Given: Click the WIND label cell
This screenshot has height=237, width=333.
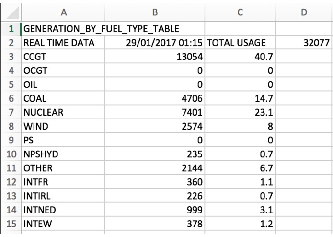Looking at the screenshot, I should (63, 126).
